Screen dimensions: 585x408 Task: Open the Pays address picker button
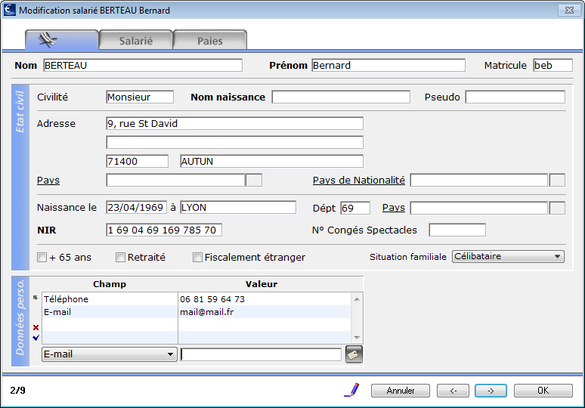[x=254, y=180]
